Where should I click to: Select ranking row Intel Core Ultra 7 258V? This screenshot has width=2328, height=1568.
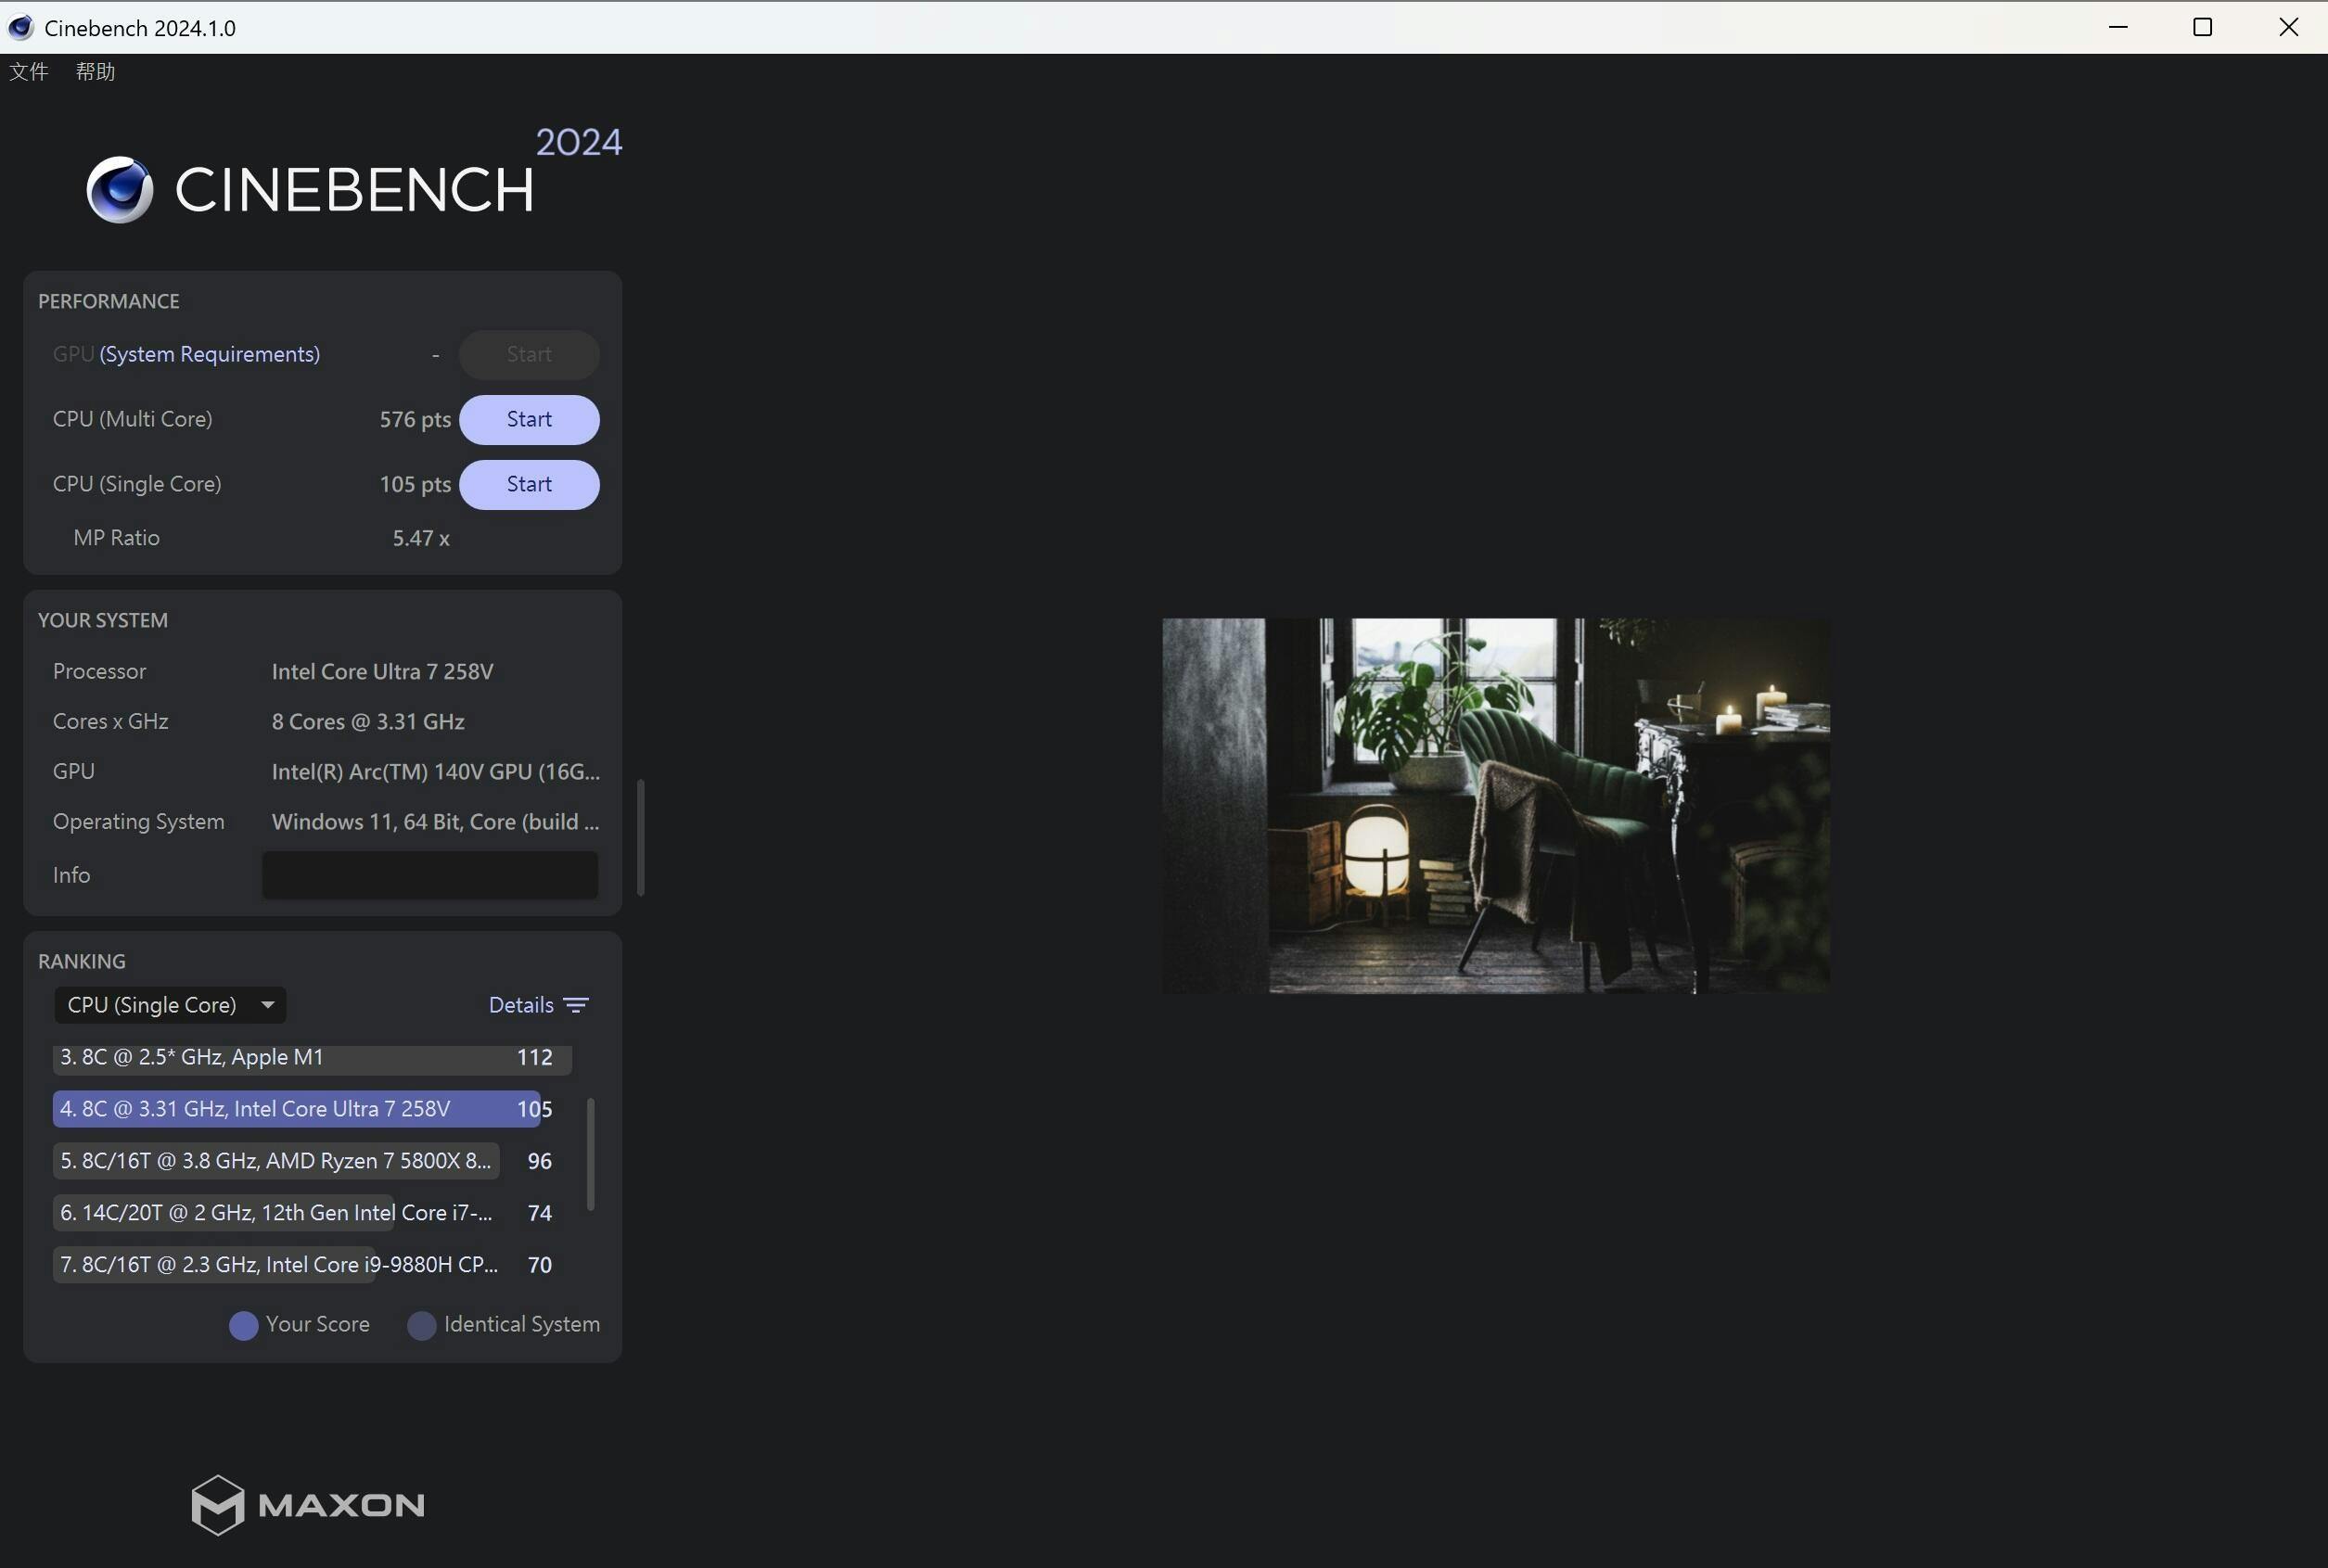(302, 1108)
